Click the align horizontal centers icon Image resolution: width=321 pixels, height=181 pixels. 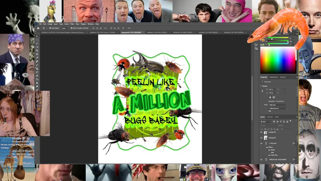[x=97, y=28]
